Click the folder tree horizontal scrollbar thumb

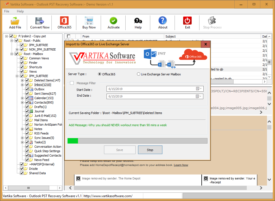(28, 188)
